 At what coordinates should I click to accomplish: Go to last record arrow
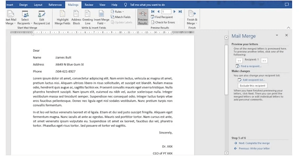[x=180, y=12]
